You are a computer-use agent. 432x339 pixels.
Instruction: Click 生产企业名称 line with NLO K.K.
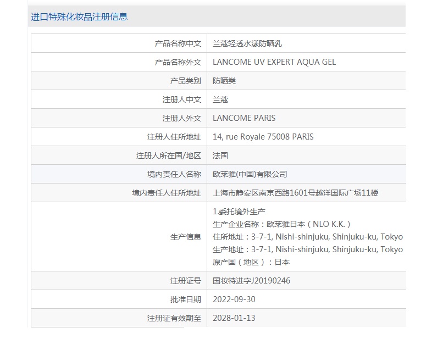point(281,224)
